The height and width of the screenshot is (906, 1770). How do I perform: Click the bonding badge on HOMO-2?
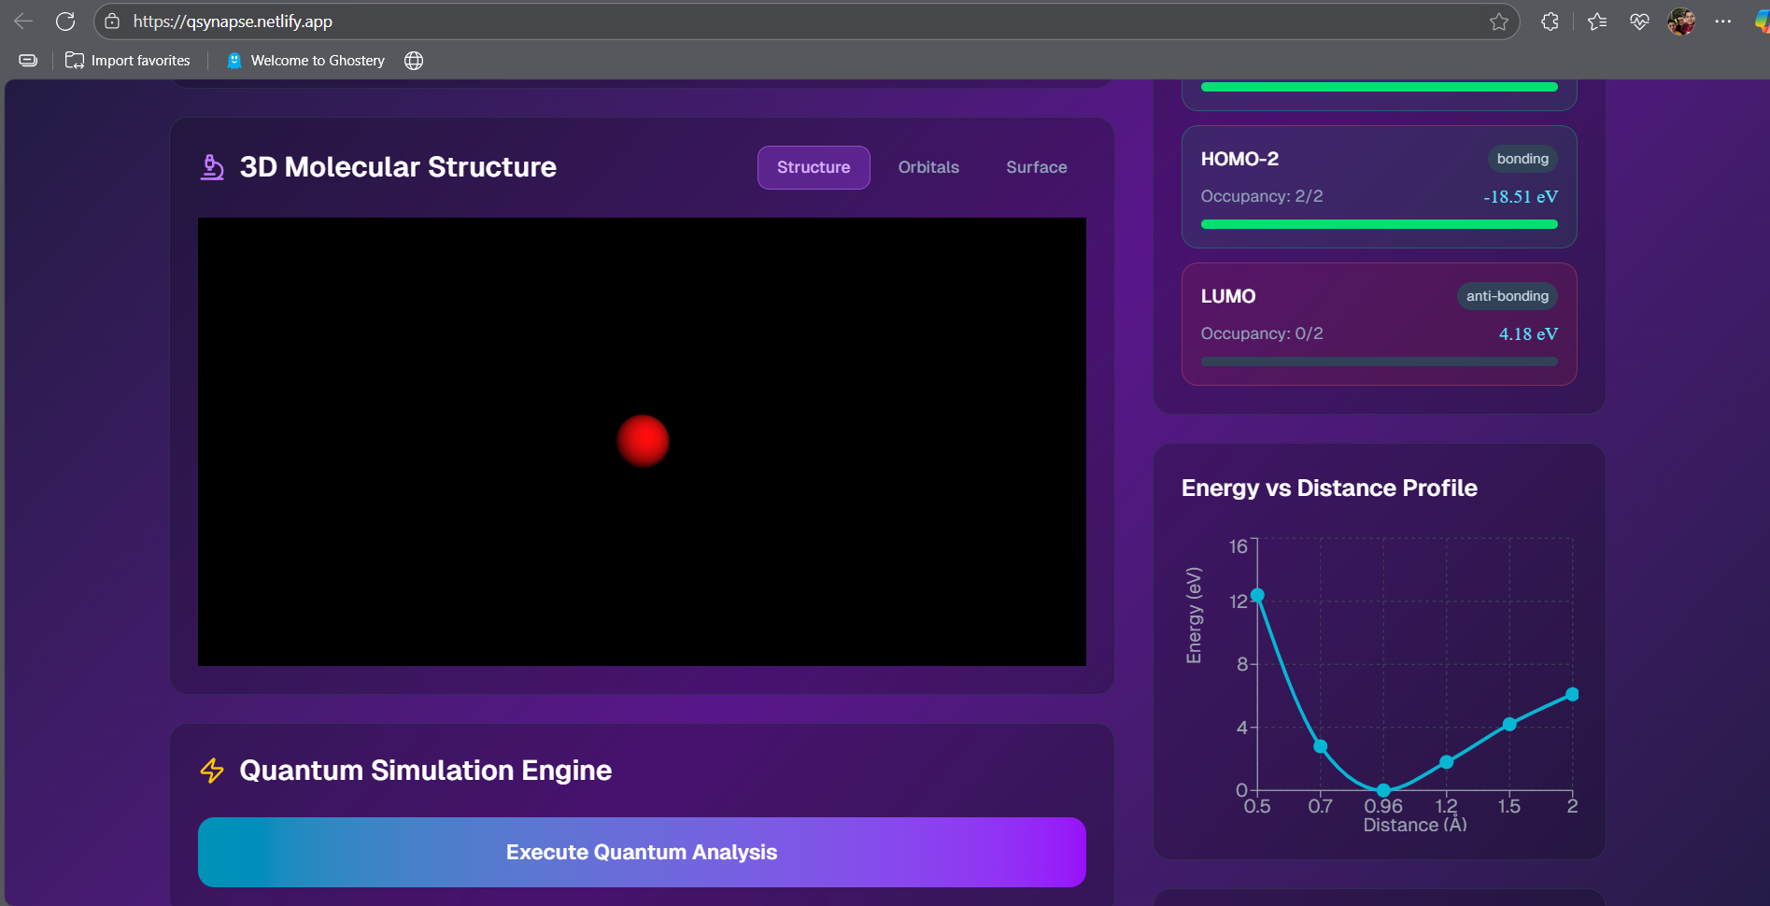click(x=1522, y=159)
